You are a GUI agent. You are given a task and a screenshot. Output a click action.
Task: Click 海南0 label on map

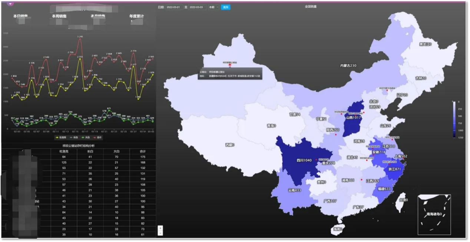coord(337,229)
